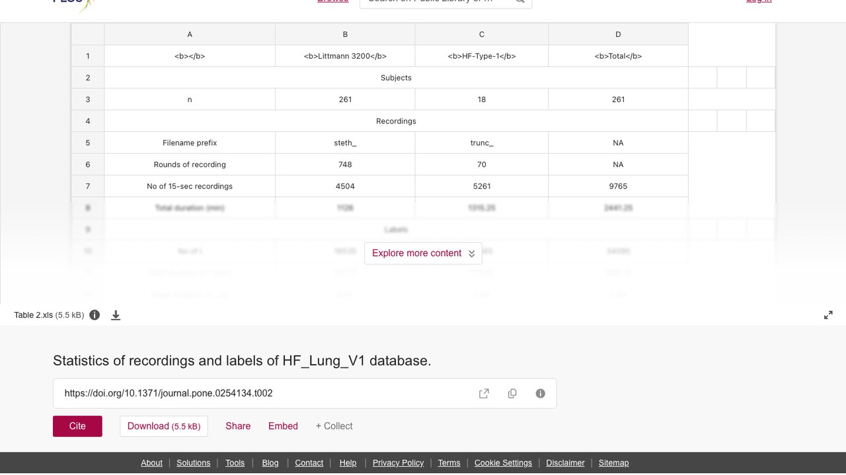Open the Solutions footer link

(x=194, y=462)
